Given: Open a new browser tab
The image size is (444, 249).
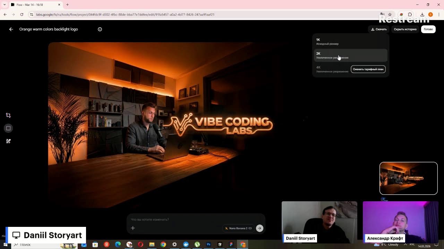Looking at the screenshot, I should coord(67,5).
